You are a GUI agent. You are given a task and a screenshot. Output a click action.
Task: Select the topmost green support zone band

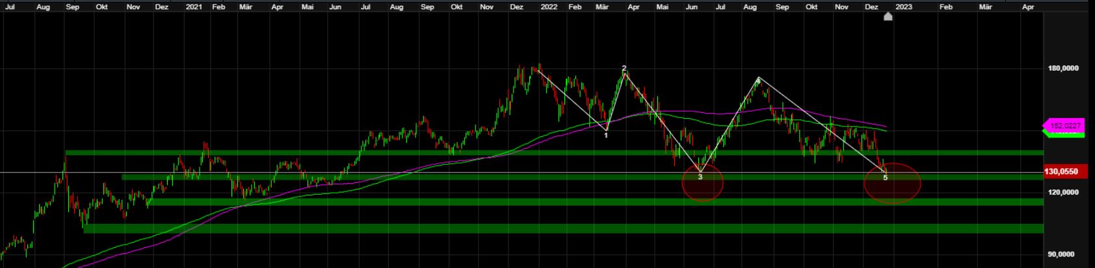pyautogui.click(x=520, y=153)
